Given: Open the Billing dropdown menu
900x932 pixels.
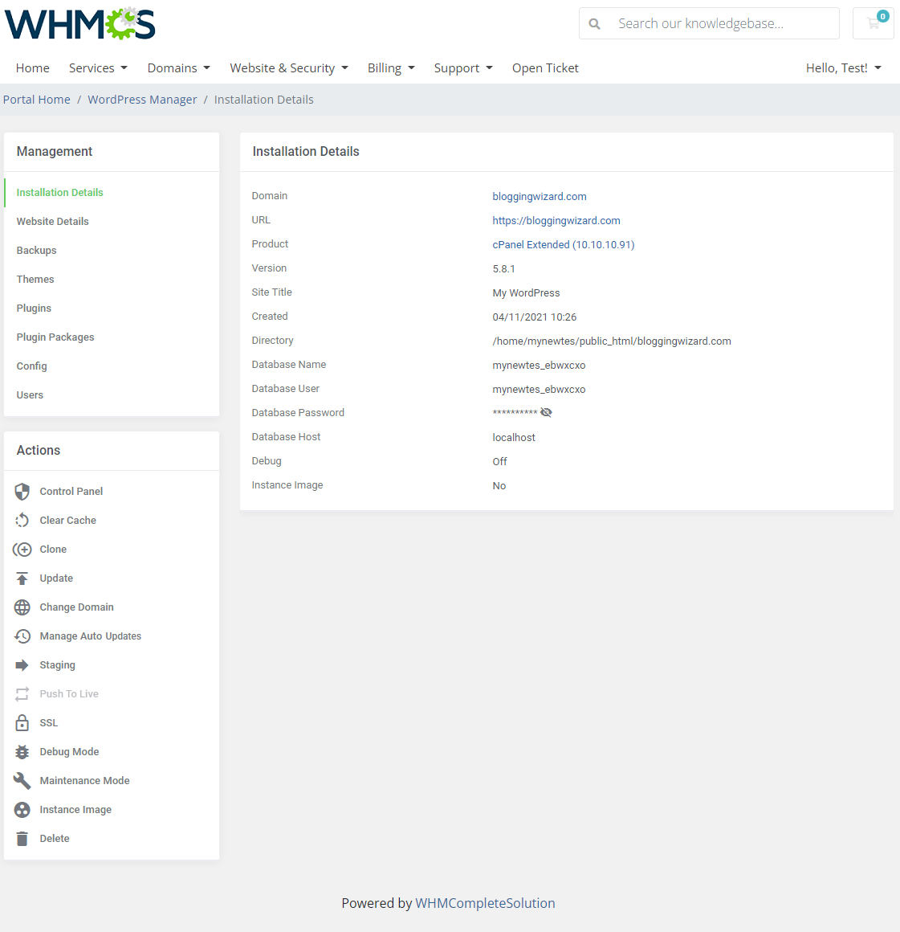Looking at the screenshot, I should point(391,67).
